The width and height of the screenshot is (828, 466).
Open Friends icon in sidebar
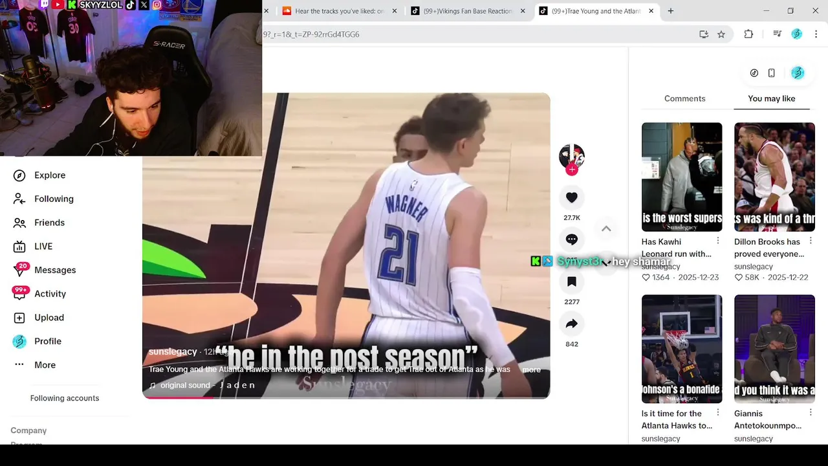coord(19,223)
